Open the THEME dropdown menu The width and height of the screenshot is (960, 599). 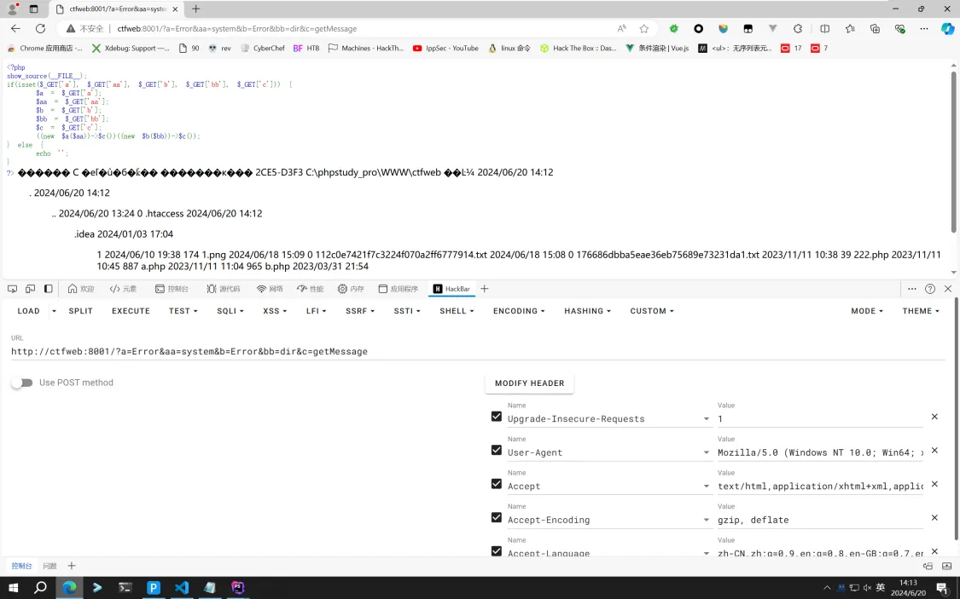920,311
